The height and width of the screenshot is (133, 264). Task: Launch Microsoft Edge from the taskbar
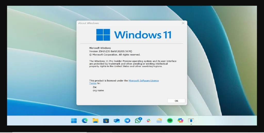[85, 121]
